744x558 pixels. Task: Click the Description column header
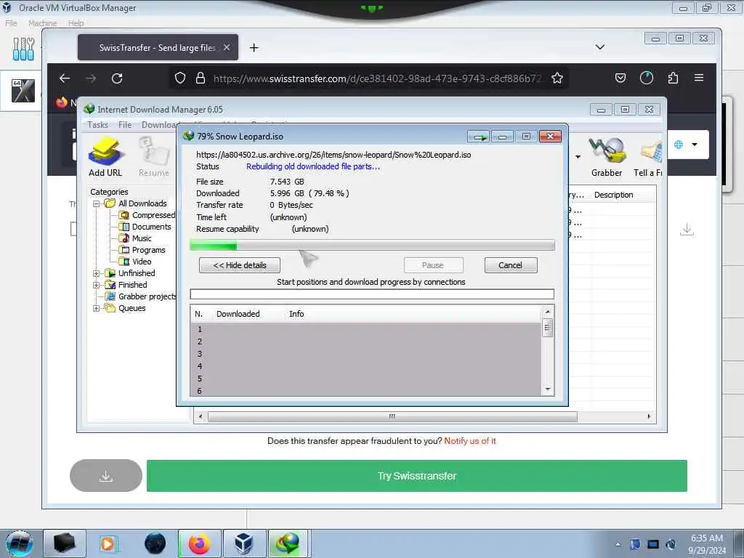pos(613,195)
